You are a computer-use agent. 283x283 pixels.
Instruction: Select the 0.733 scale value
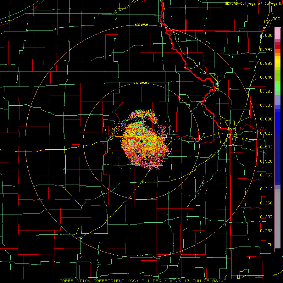point(266,105)
